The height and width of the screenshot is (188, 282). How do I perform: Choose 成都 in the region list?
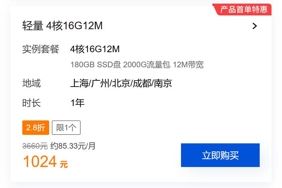pos(142,83)
